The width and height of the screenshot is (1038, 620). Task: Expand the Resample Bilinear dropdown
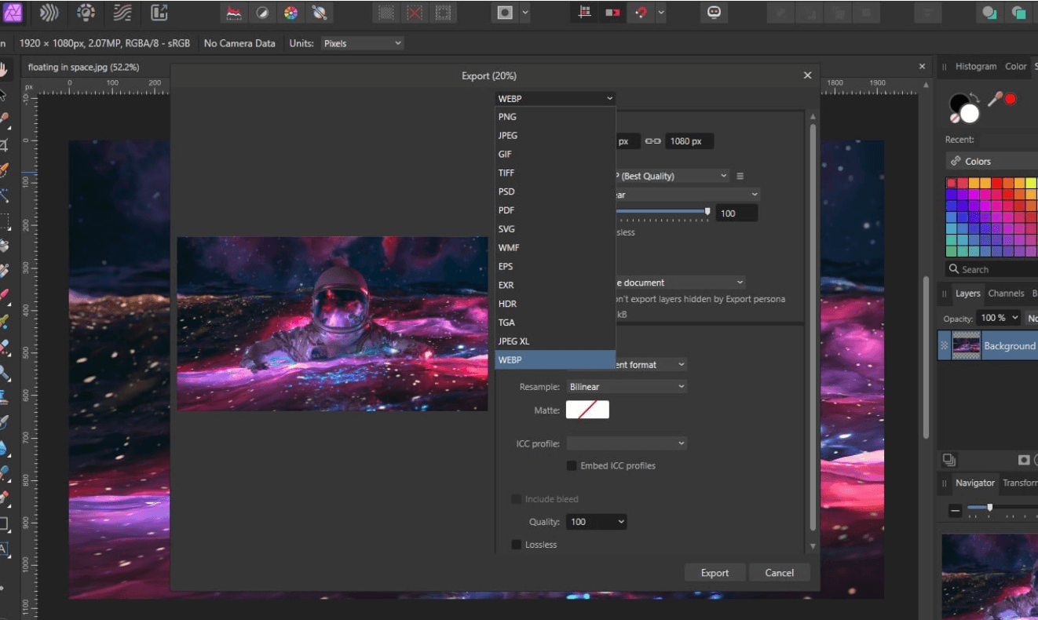pos(626,387)
